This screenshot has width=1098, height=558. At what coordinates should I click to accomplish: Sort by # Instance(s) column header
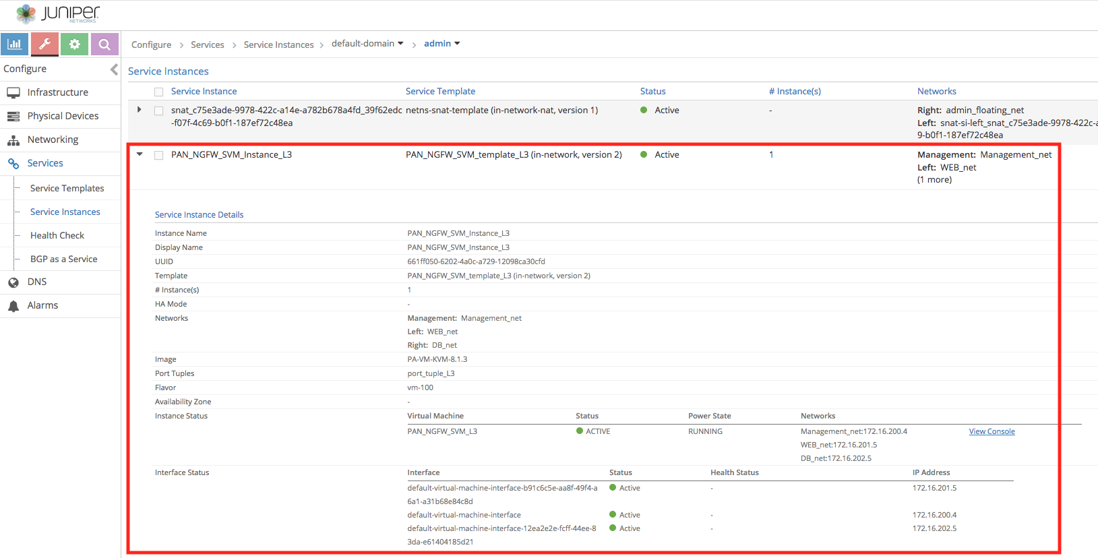tap(795, 91)
